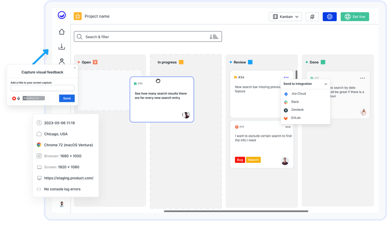Click the Project name title

click(97, 16)
